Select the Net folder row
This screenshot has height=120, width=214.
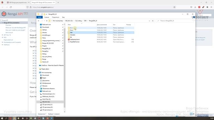coord(101,33)
